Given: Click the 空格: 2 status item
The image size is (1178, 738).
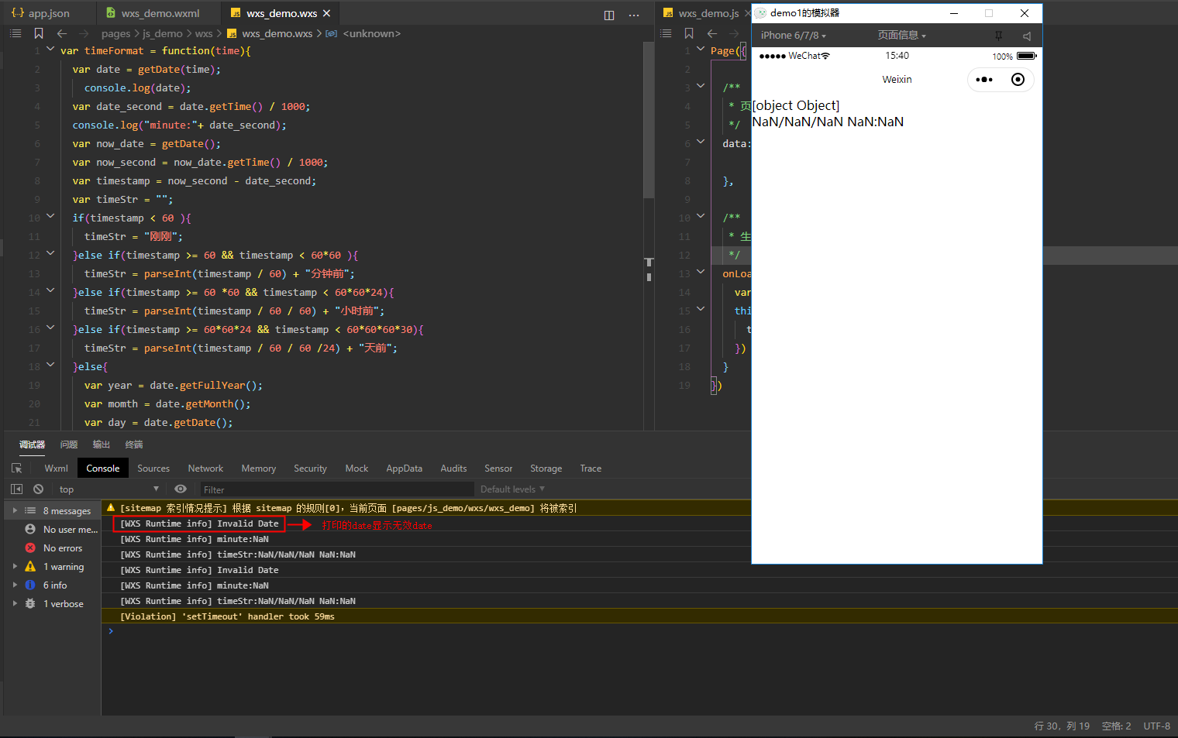Looking at the screenshot, I should pos(1116,726).
